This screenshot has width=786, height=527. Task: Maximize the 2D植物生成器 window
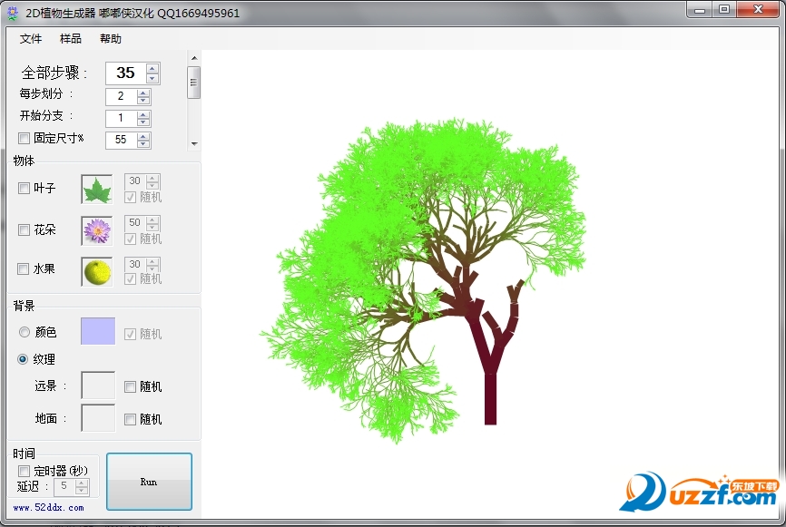tap(724, 10)
